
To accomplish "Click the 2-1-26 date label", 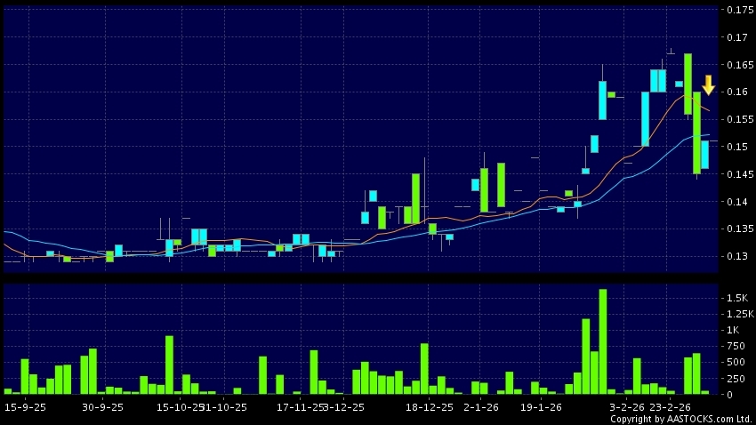I will pyautogui.click(x=480, y=406).
